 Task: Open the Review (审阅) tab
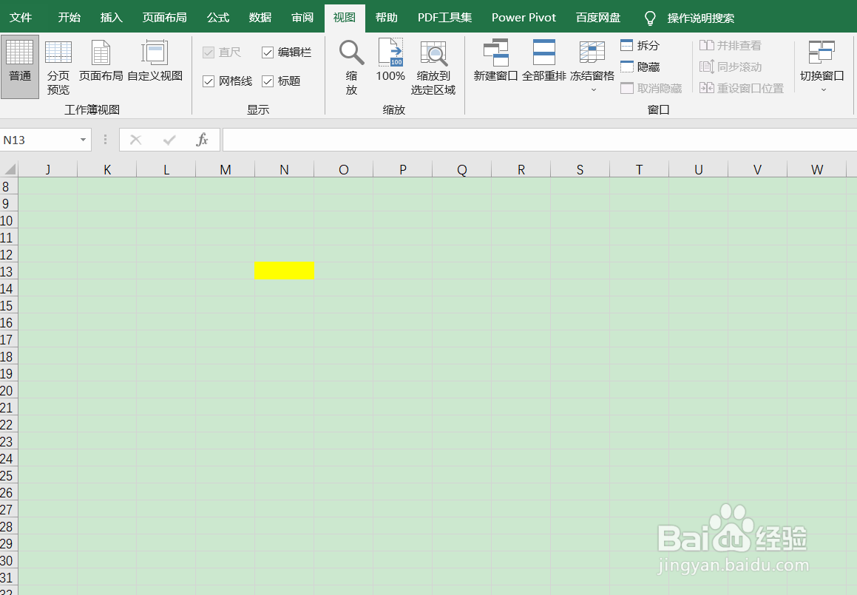coord(302,18)
